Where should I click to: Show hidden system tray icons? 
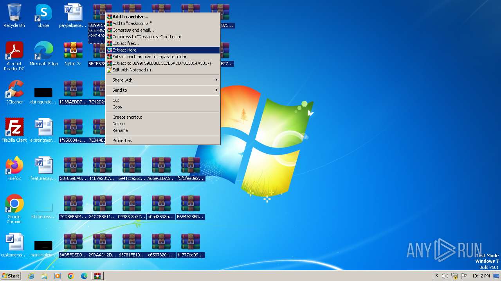[x=436, y=276]
